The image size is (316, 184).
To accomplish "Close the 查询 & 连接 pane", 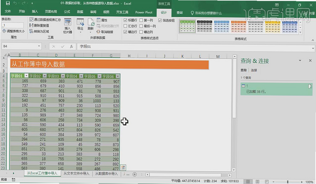I will 310,61.
